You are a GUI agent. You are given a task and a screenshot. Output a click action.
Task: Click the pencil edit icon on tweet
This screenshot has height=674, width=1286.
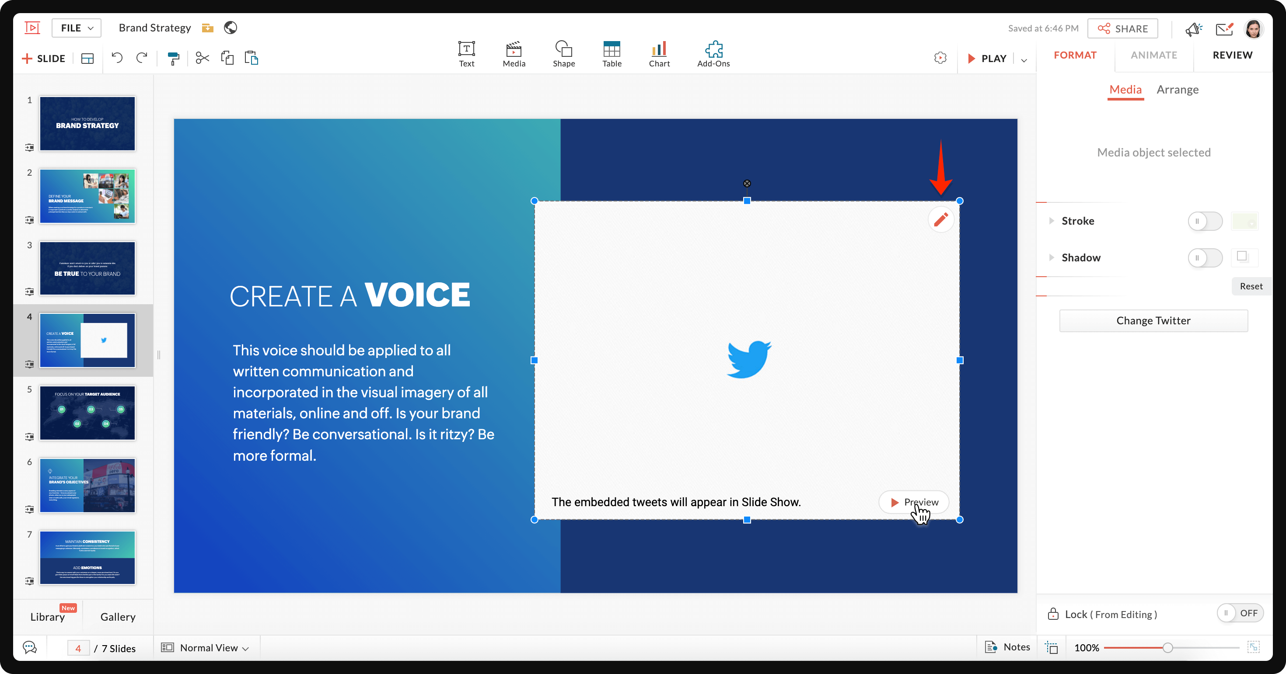pyautogui.click(x=940, y=220)
